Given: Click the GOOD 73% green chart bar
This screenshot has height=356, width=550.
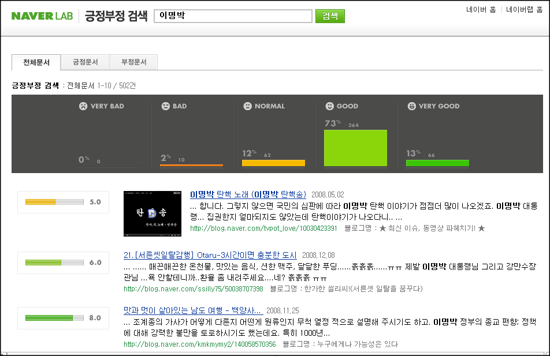Looking at the screenshot, I should [x=355, y=148].
